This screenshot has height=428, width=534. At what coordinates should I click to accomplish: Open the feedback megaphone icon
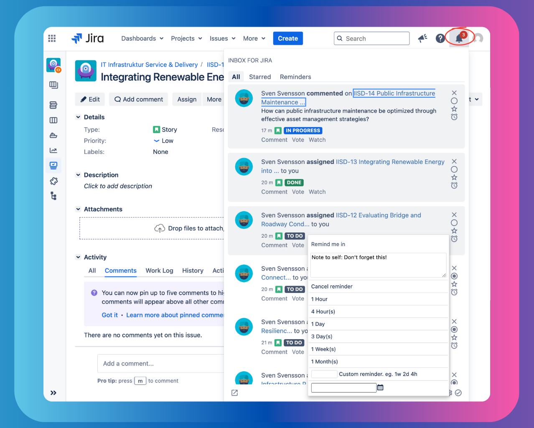(x=422, y=38)
